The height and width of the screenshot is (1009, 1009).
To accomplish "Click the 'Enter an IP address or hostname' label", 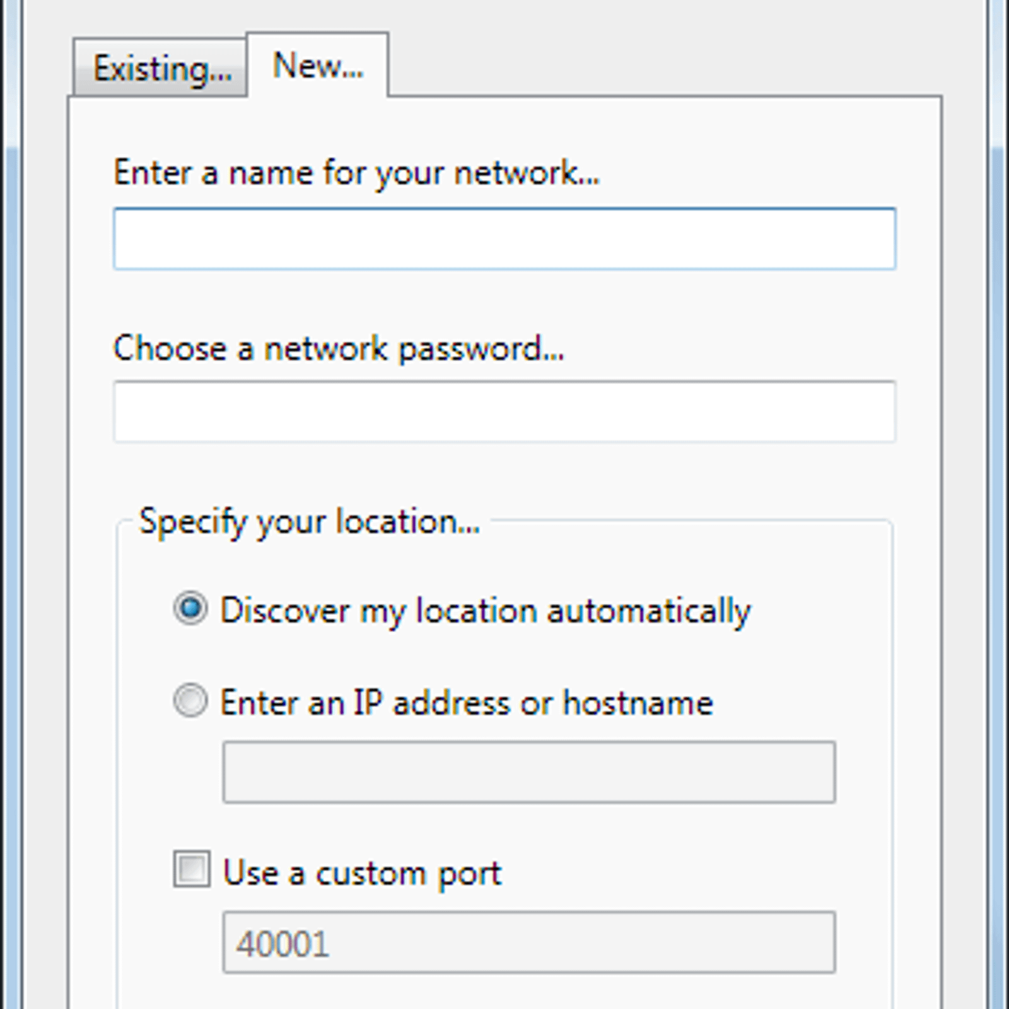I will coord(467,702).
